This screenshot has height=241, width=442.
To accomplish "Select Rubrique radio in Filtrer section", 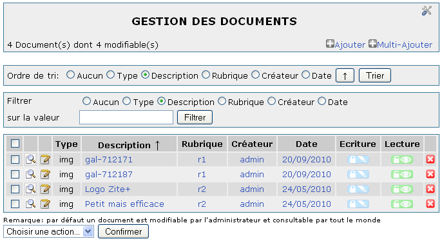I will (x=222, y=101).
